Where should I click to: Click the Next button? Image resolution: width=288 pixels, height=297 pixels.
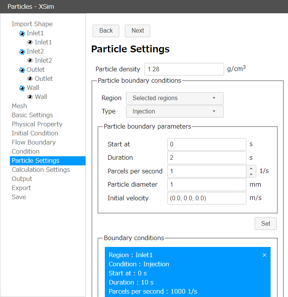138,31
